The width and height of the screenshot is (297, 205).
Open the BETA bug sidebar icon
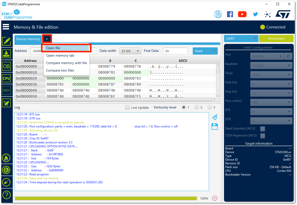[x=6, y=158]
